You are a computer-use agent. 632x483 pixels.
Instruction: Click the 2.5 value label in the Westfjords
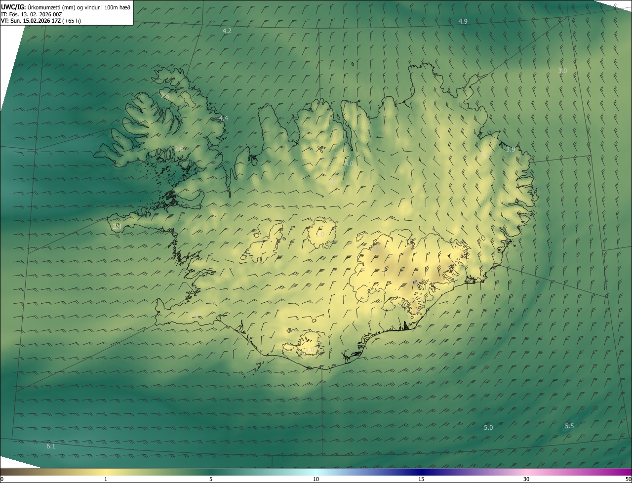coord(165,96)
